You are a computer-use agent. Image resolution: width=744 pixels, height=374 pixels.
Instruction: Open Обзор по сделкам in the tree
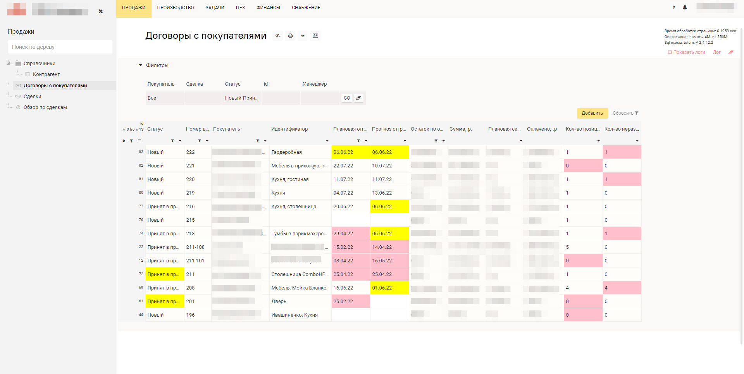coord(45,107)
